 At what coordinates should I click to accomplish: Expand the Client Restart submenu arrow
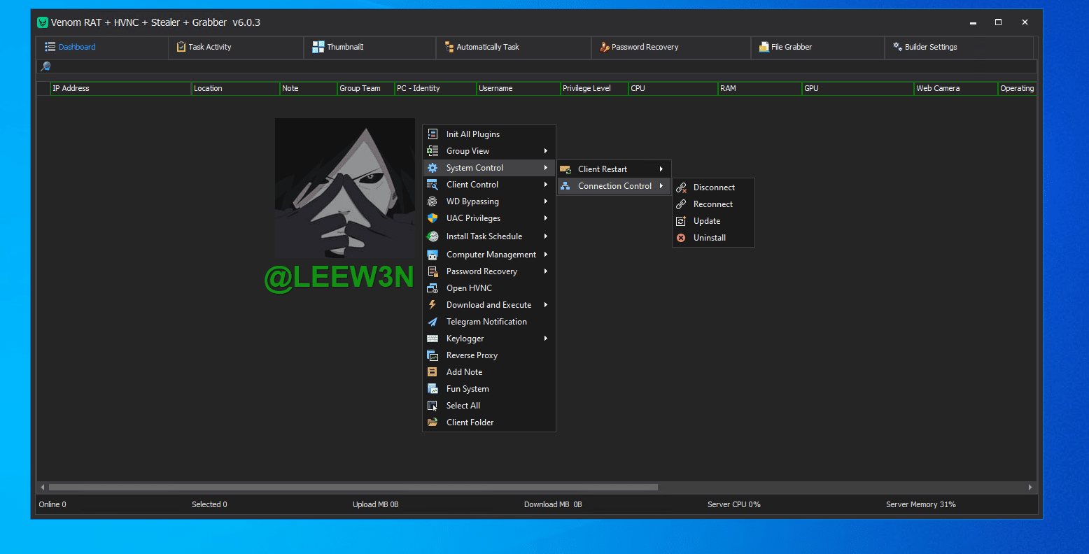click(x=661, y=169)
